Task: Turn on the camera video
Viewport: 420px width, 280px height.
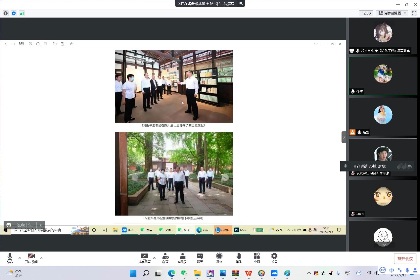Action: (x=31, y=258)
